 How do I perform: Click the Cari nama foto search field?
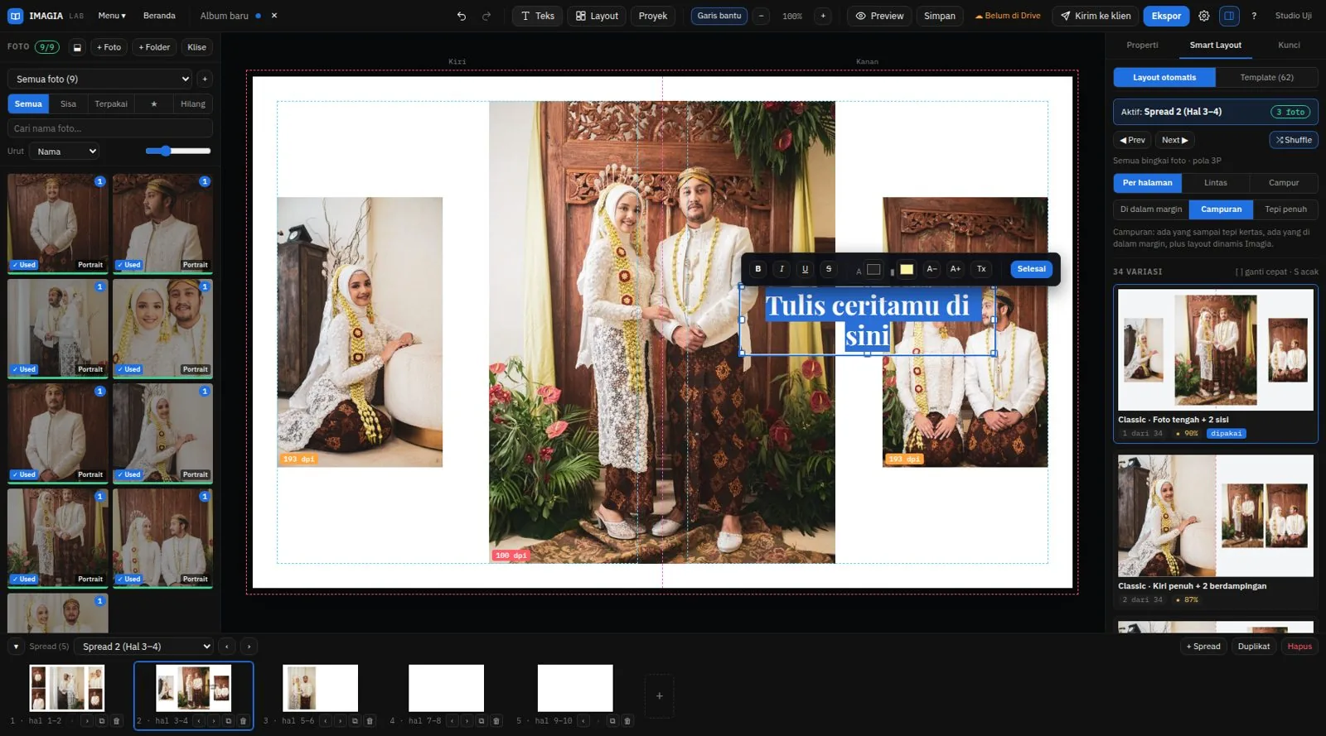pos(110,128)
